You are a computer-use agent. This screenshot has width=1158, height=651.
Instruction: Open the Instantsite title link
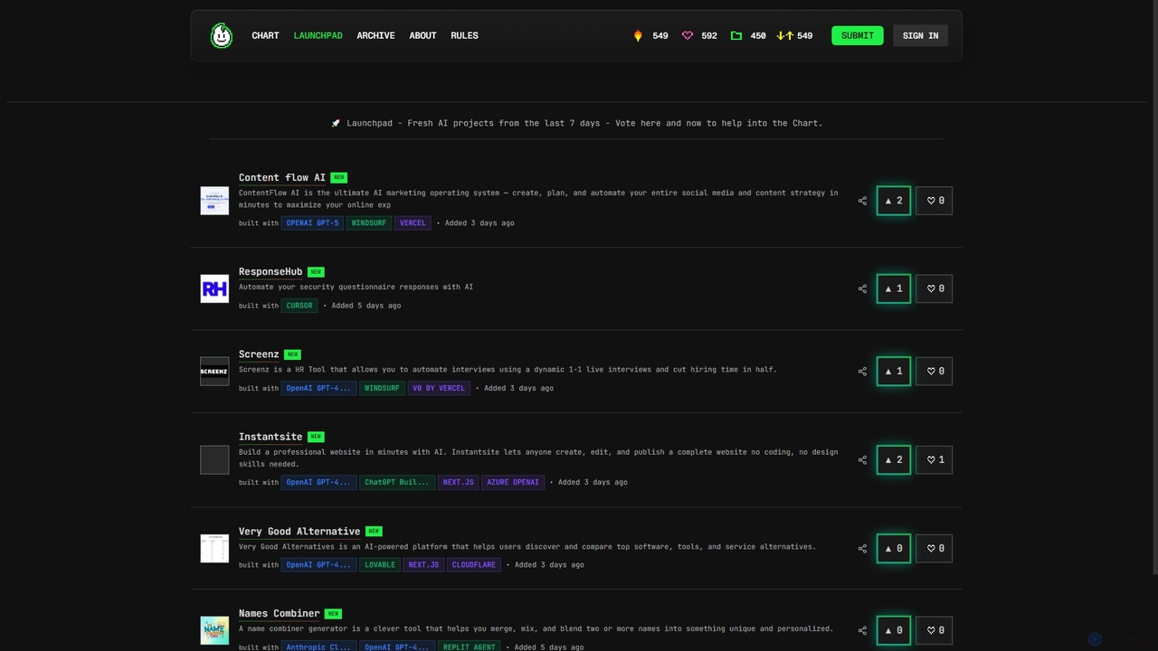(271, 437)
